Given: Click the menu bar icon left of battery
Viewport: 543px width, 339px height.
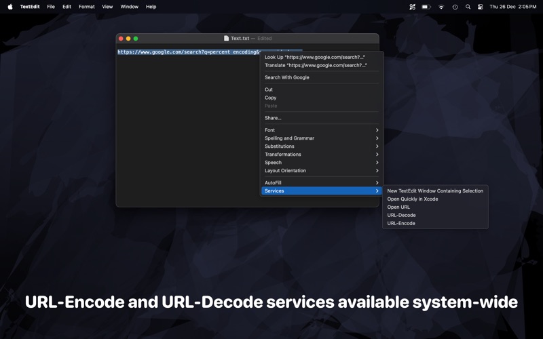Looking at the screenshot, I should [x=412, y=7].
